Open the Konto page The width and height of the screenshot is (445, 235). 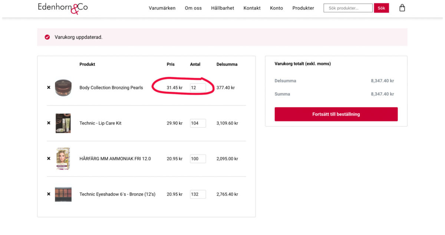[x=276, y=8]
